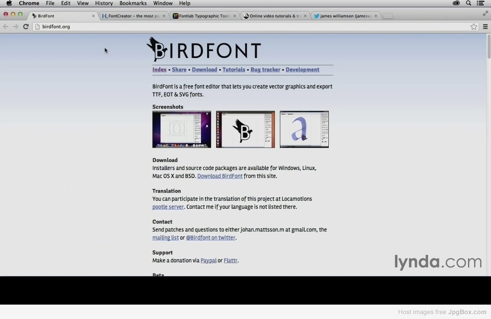Image resolution: width=491 pixels, height=319 pixels.
Task: Open the first screenshot thumbnail
Action: pos(181,129)
